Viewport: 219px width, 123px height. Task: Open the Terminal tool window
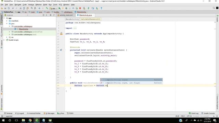tap(8, 113)
